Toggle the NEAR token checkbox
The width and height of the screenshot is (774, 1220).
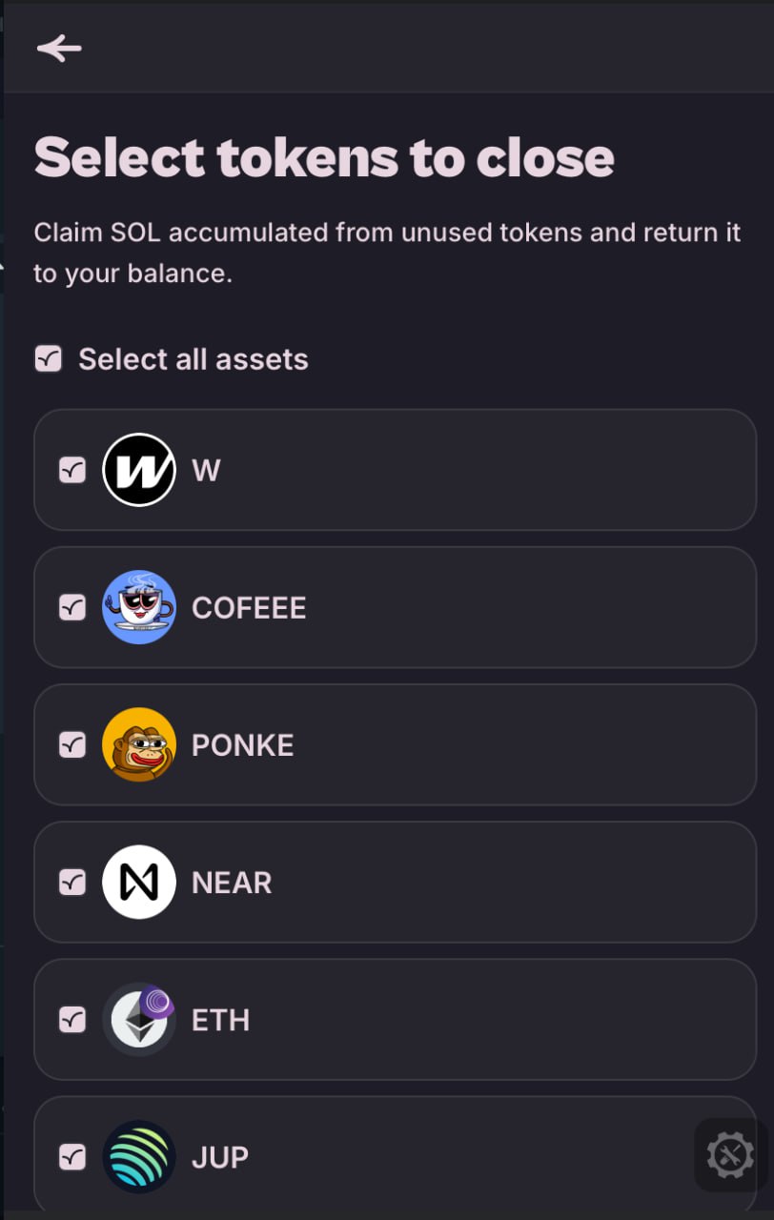72,882
